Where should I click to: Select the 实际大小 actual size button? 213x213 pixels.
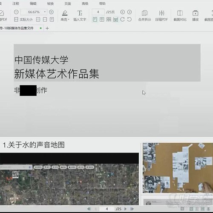click(x=23, y=19)
